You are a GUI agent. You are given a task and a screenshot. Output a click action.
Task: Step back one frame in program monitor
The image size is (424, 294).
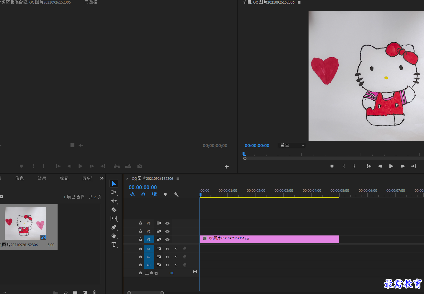(x=380, y=166)
